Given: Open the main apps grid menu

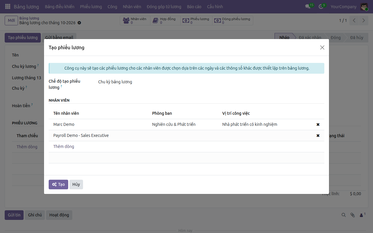Looking at the screenshot, I should tap(8, 6).
